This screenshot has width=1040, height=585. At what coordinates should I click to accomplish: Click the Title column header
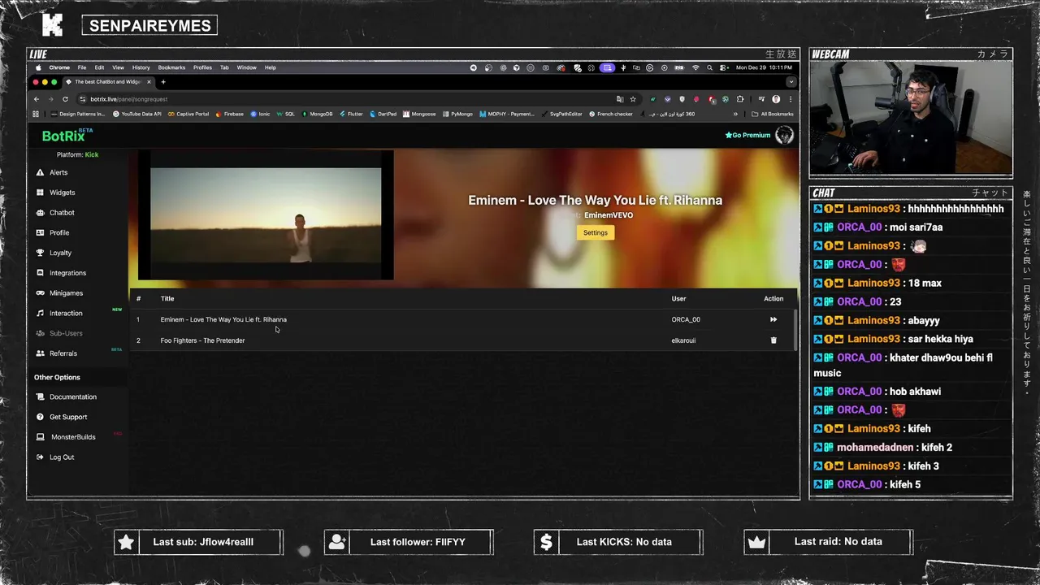[167, 298]
